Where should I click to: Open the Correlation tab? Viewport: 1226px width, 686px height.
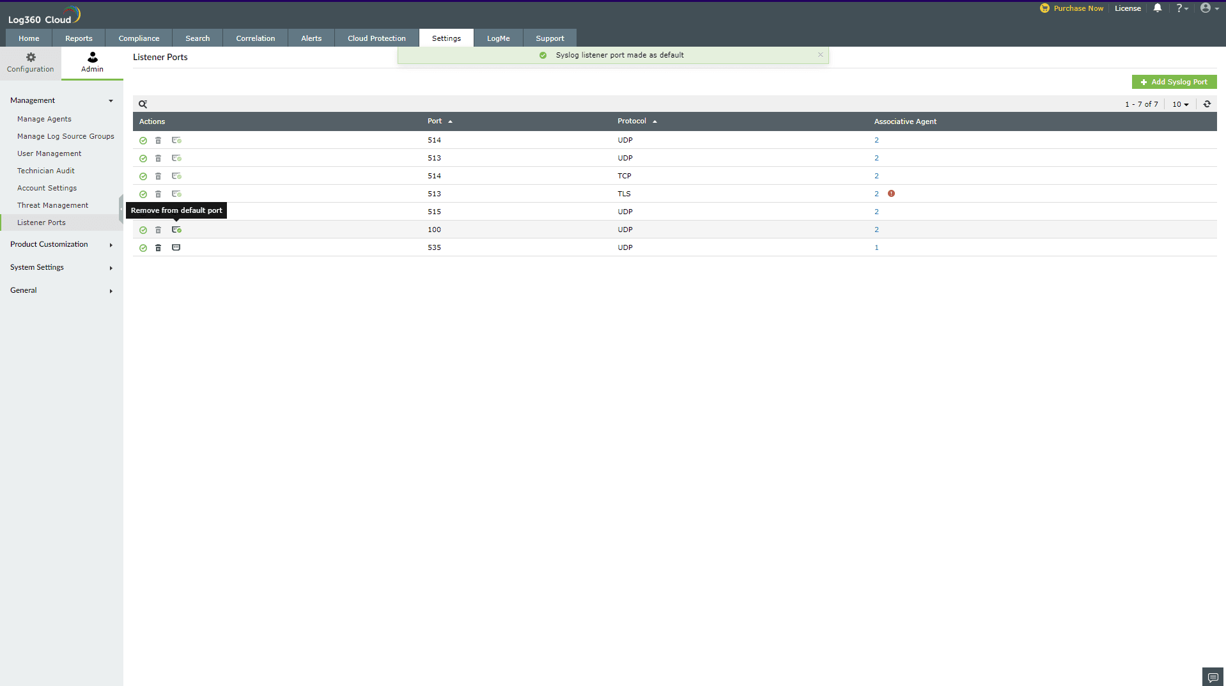click(x=255, y=38)
